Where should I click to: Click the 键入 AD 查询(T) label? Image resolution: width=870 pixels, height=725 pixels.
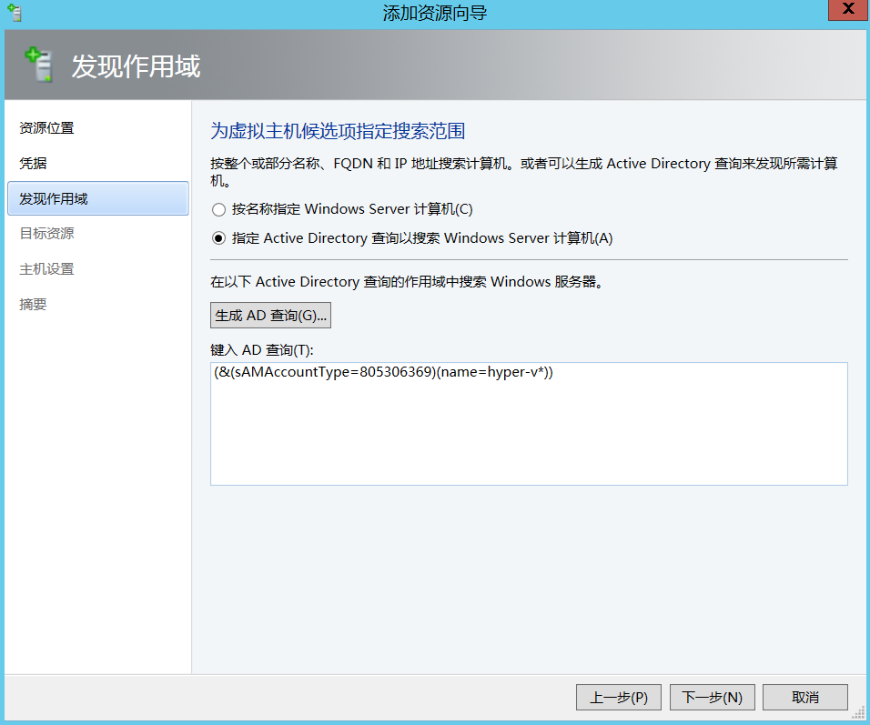262,350
